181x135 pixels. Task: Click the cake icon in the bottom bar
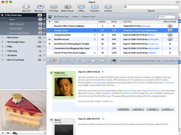[15, 133]
